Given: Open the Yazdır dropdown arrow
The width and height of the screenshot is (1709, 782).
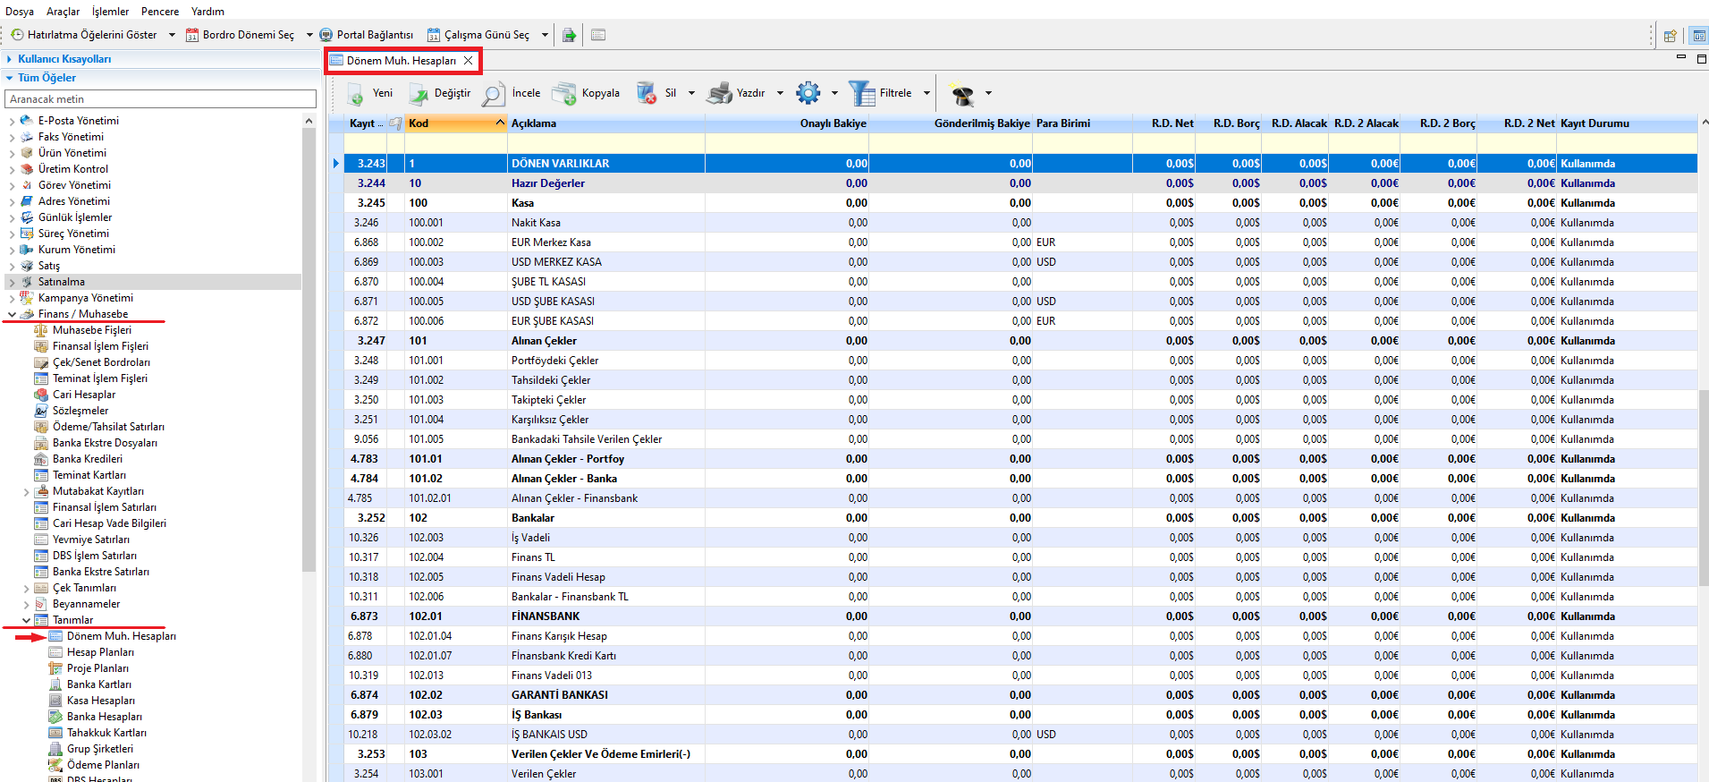Looking at the screenshot, I should click(780, 93).
